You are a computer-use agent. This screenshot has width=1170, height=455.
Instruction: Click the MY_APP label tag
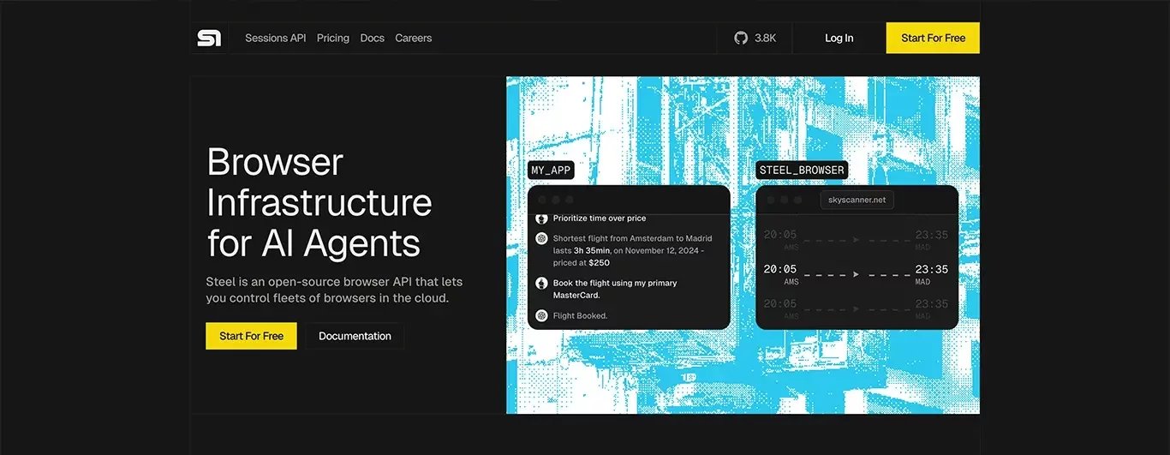551,170
